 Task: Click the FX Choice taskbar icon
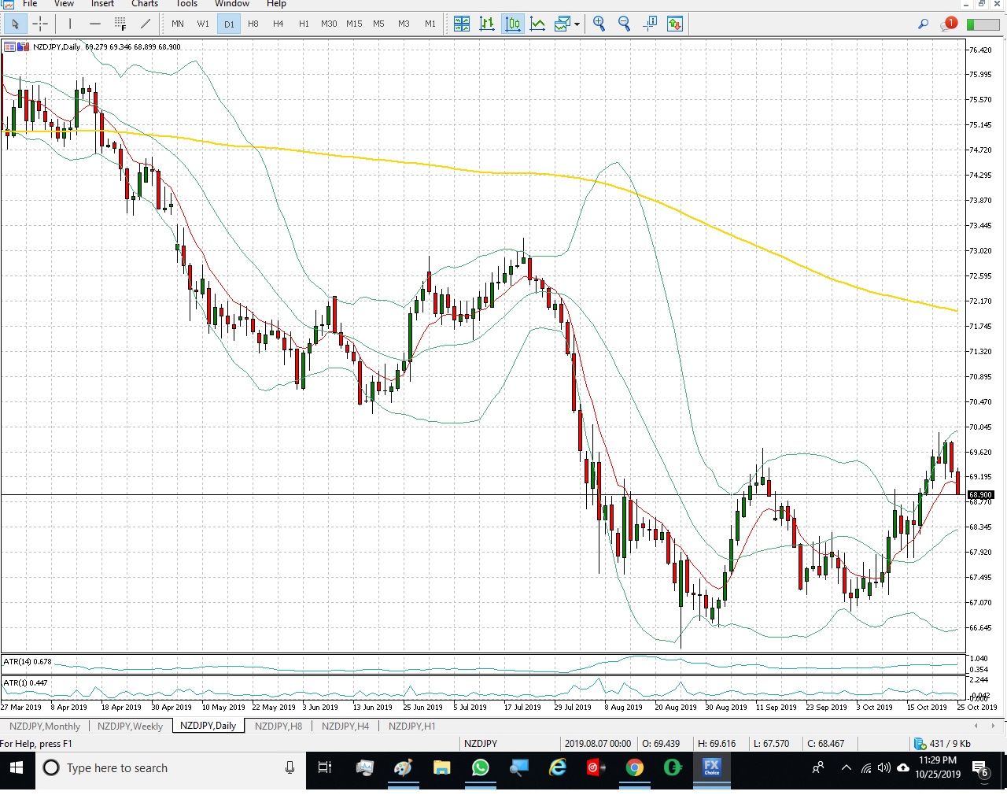(x=711, y=768)
